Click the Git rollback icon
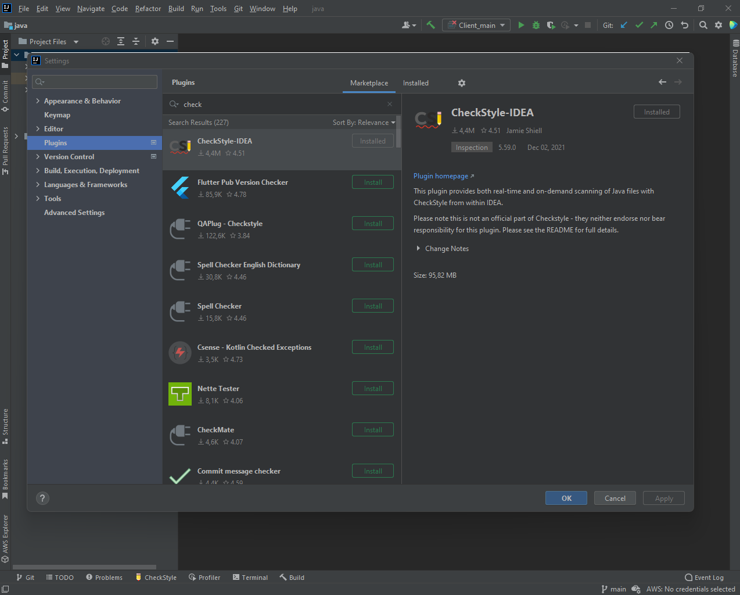Image resolution: width=740 pixels, height=595 pixels. [685, 25]
